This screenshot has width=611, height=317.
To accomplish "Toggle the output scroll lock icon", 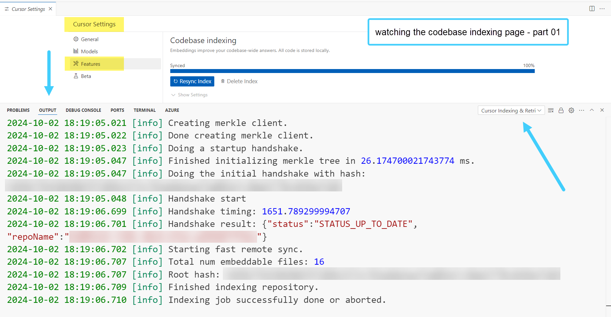I will coord(561,110).
